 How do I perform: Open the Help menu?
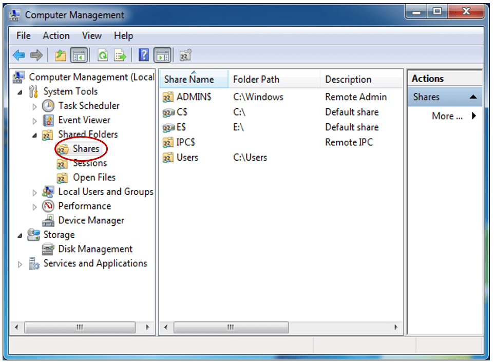tap(123, 36)
